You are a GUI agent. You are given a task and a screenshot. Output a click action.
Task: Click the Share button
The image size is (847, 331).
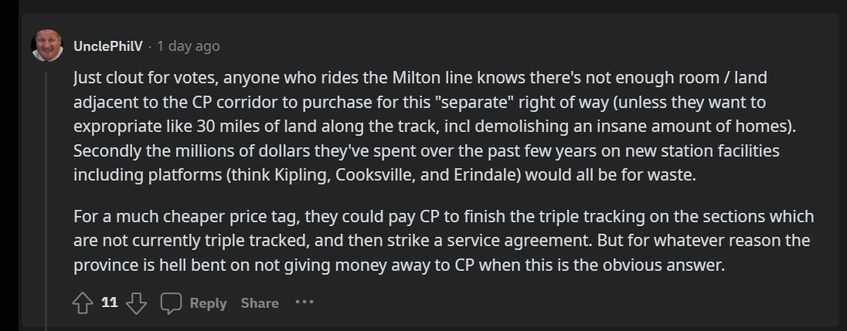pyautogui.click(x=260, y=303)
